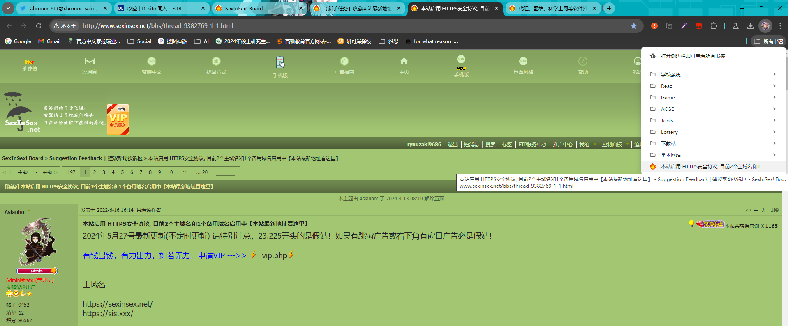The image size is (788, 326).
Task: Switch to the 代理、翻墙 tab
Action: 553,8
